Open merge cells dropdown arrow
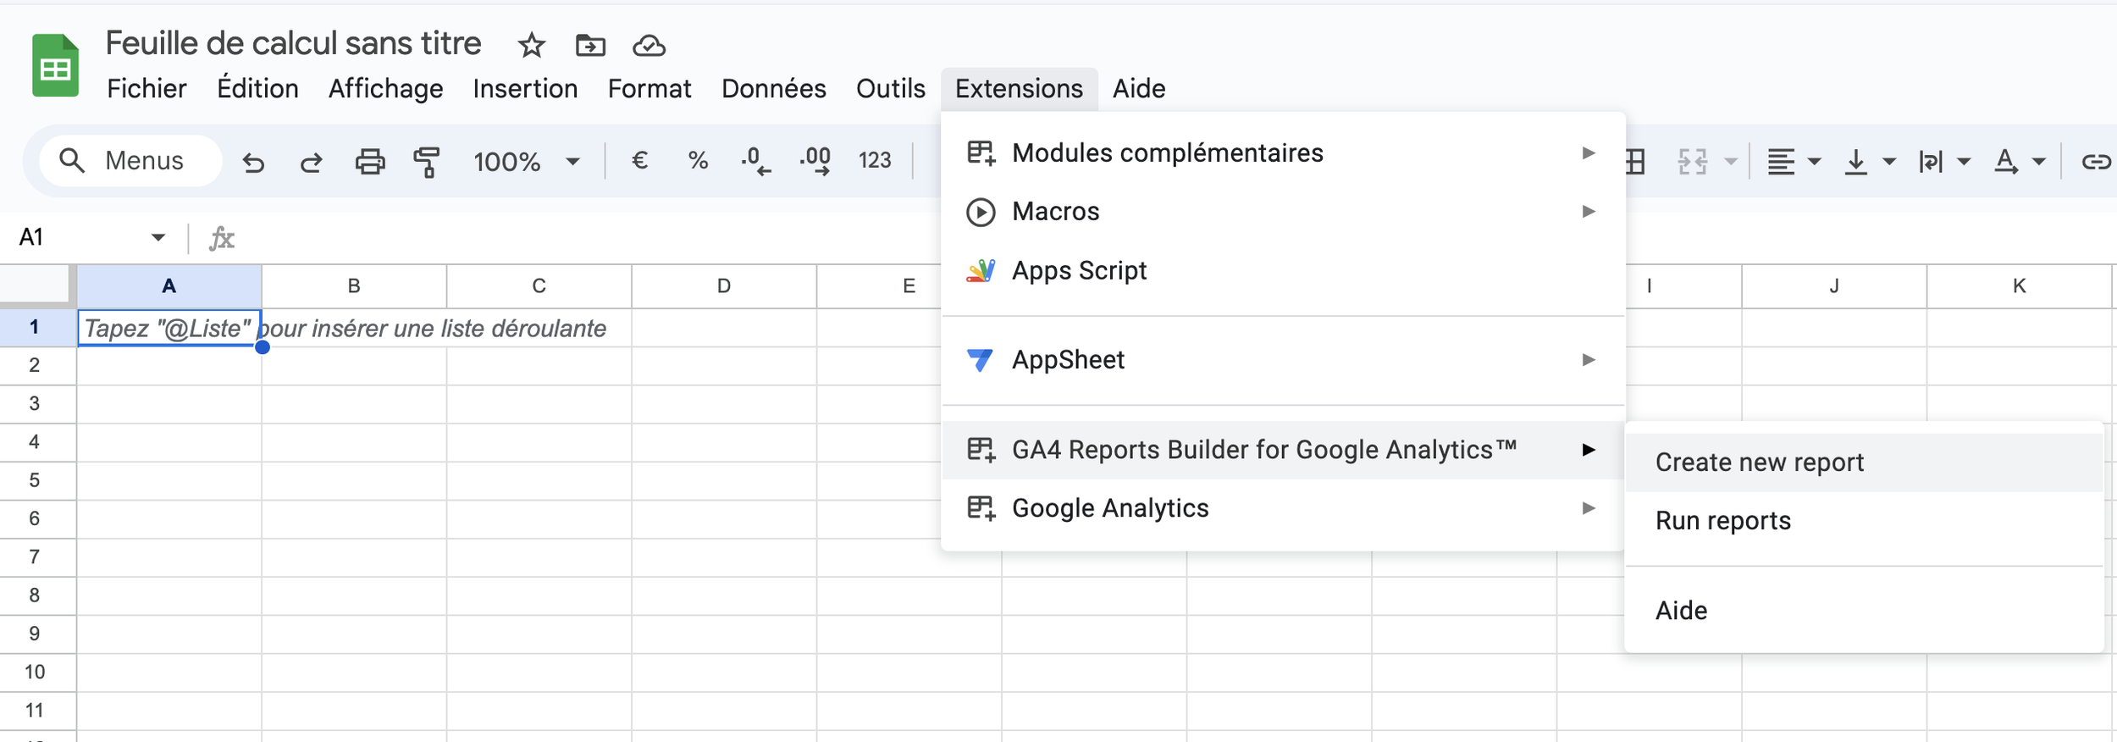The image size is (2117, 742). (x=1731, y=161)
